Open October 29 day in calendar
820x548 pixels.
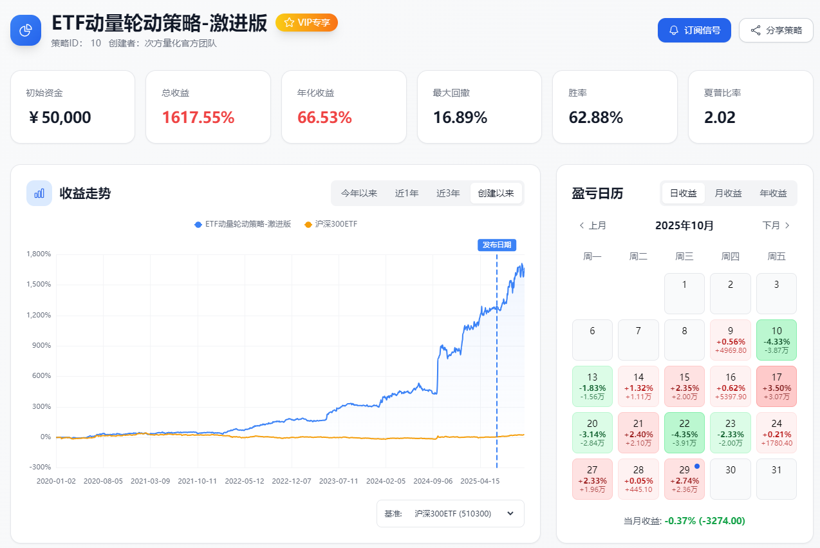click(x=684, y=478)
